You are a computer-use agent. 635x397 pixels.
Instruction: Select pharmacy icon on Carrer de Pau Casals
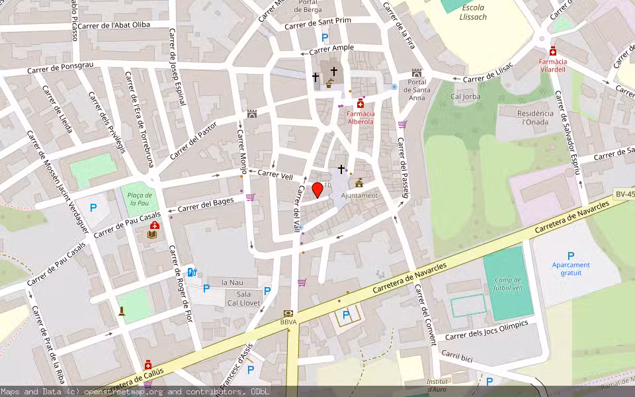pyautogui.click(x=155, y=225)
